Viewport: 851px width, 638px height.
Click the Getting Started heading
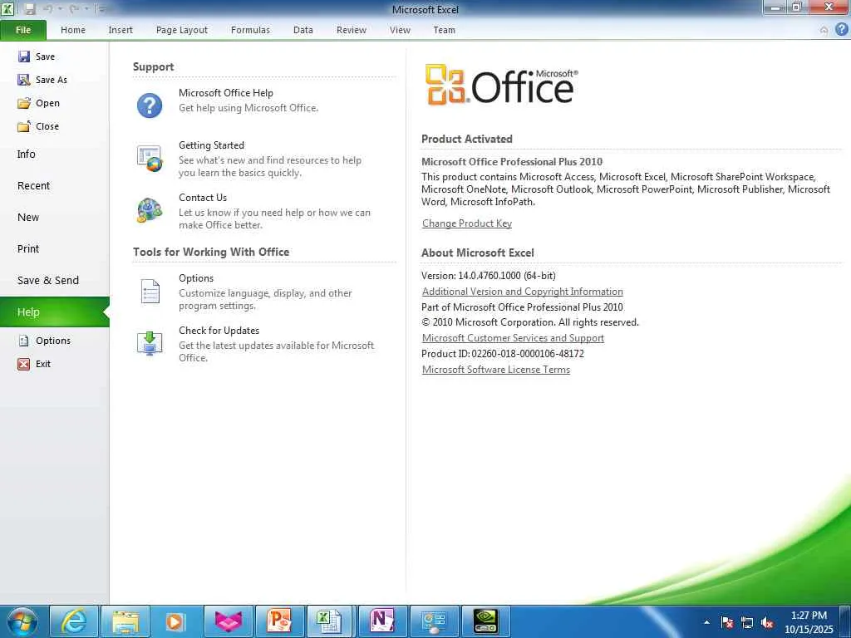point(211,145)
